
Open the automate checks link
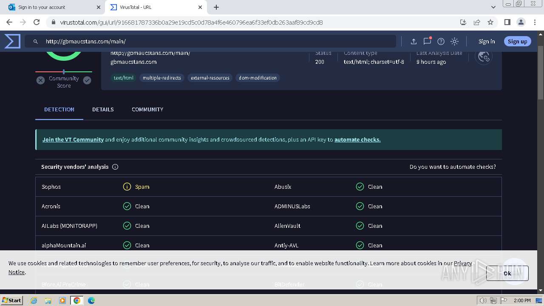357,139
